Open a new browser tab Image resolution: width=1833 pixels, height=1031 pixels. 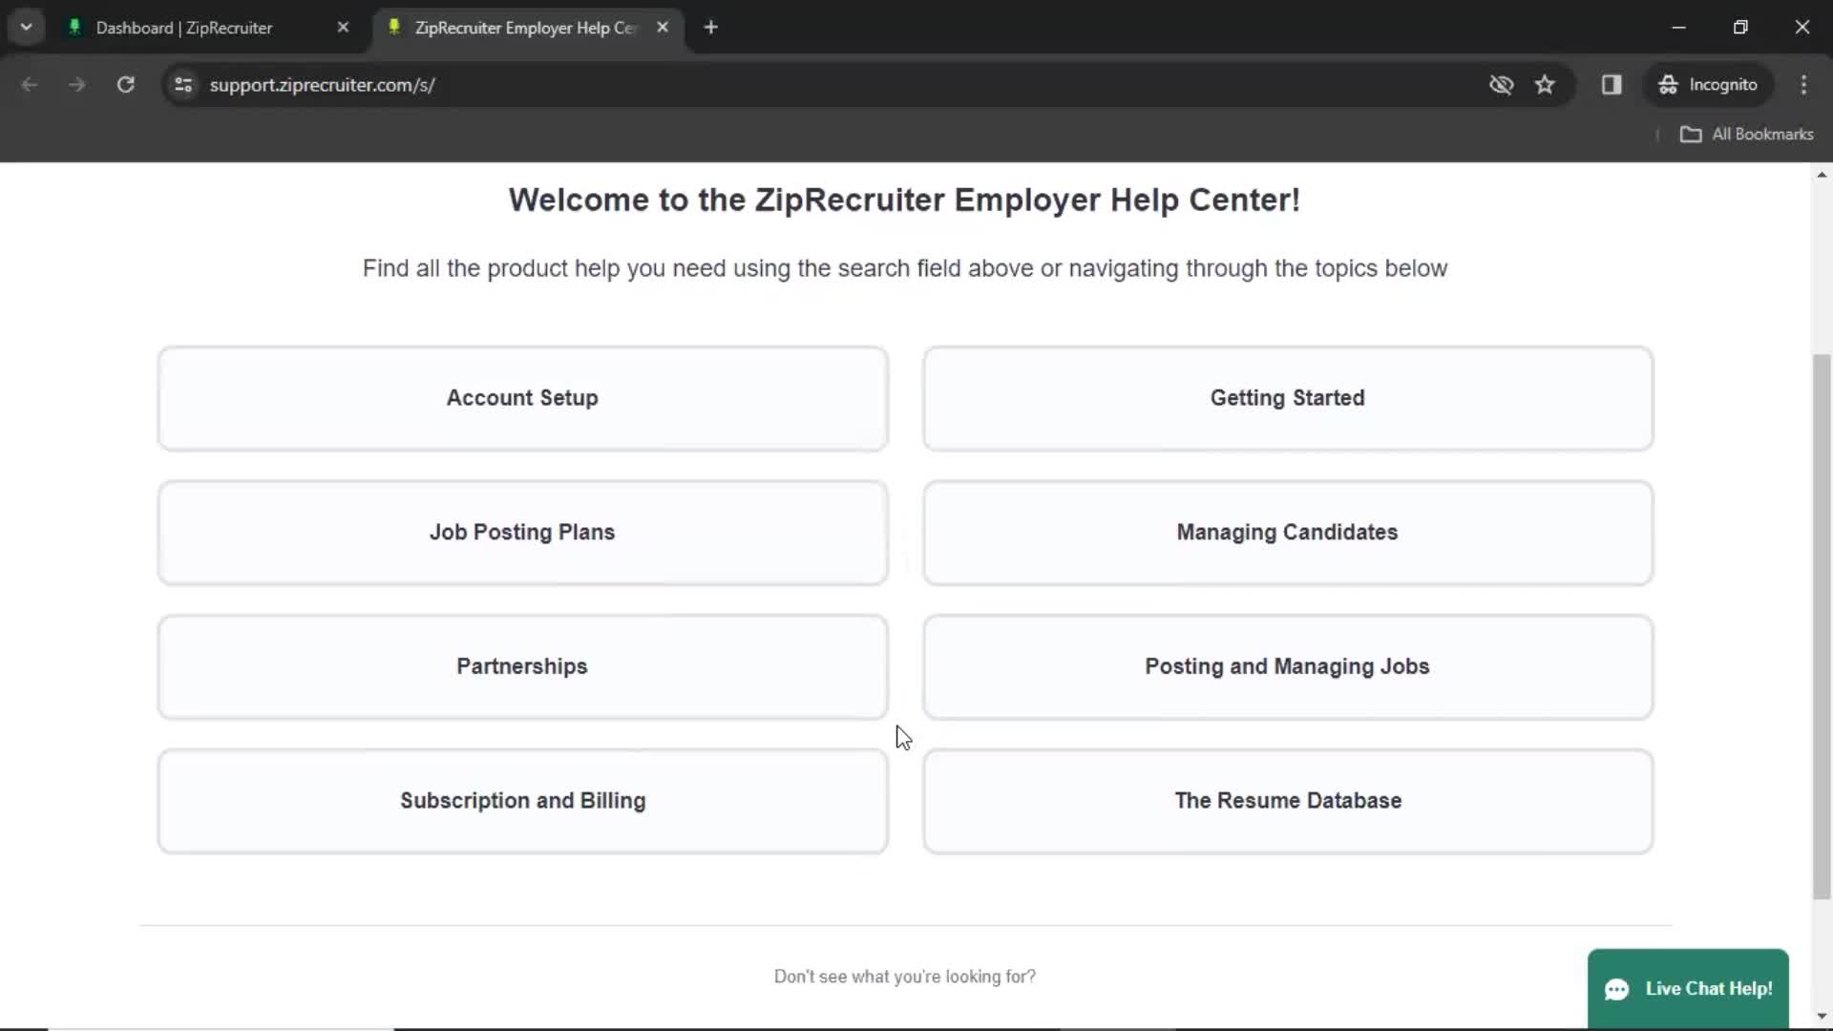tap(710, 28)
